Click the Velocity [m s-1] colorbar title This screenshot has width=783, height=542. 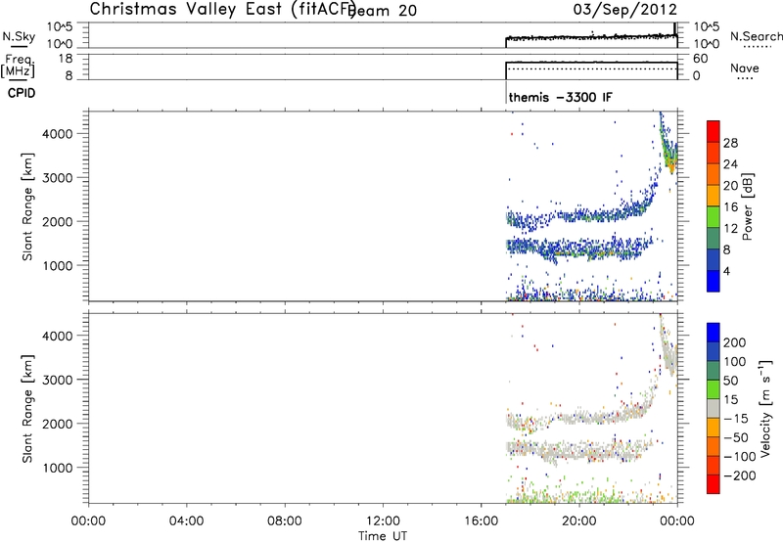pos(764,408)
